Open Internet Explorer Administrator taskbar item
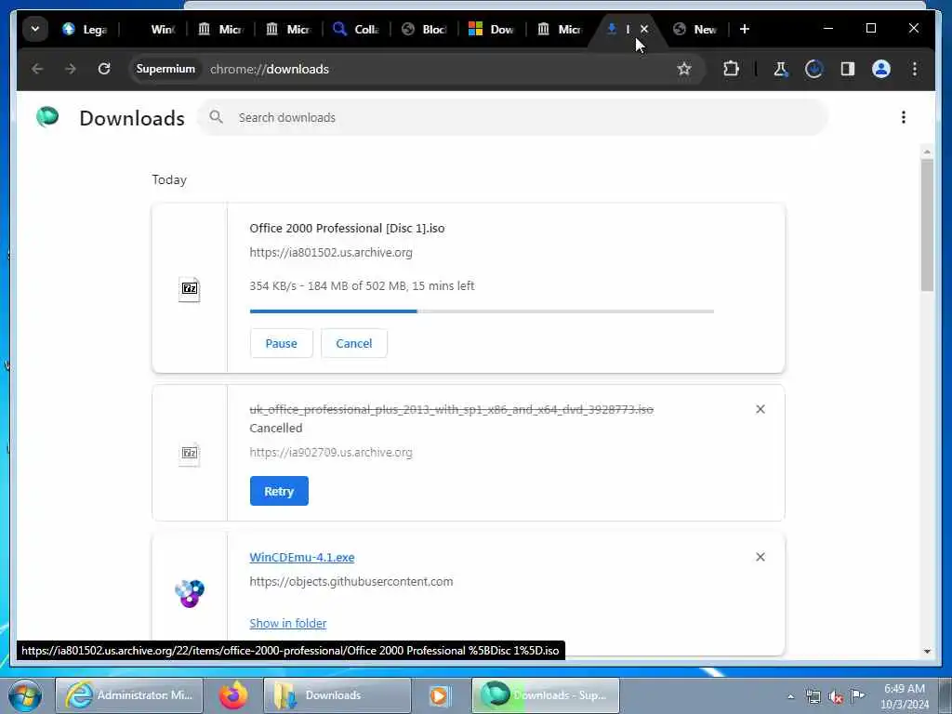Viewport: 952px width, 714px height. [x=128, y=695]
